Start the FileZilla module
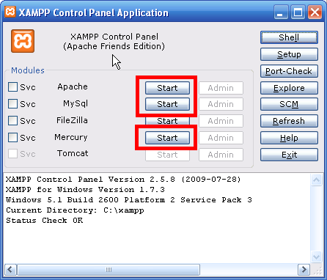 (167, 121)
